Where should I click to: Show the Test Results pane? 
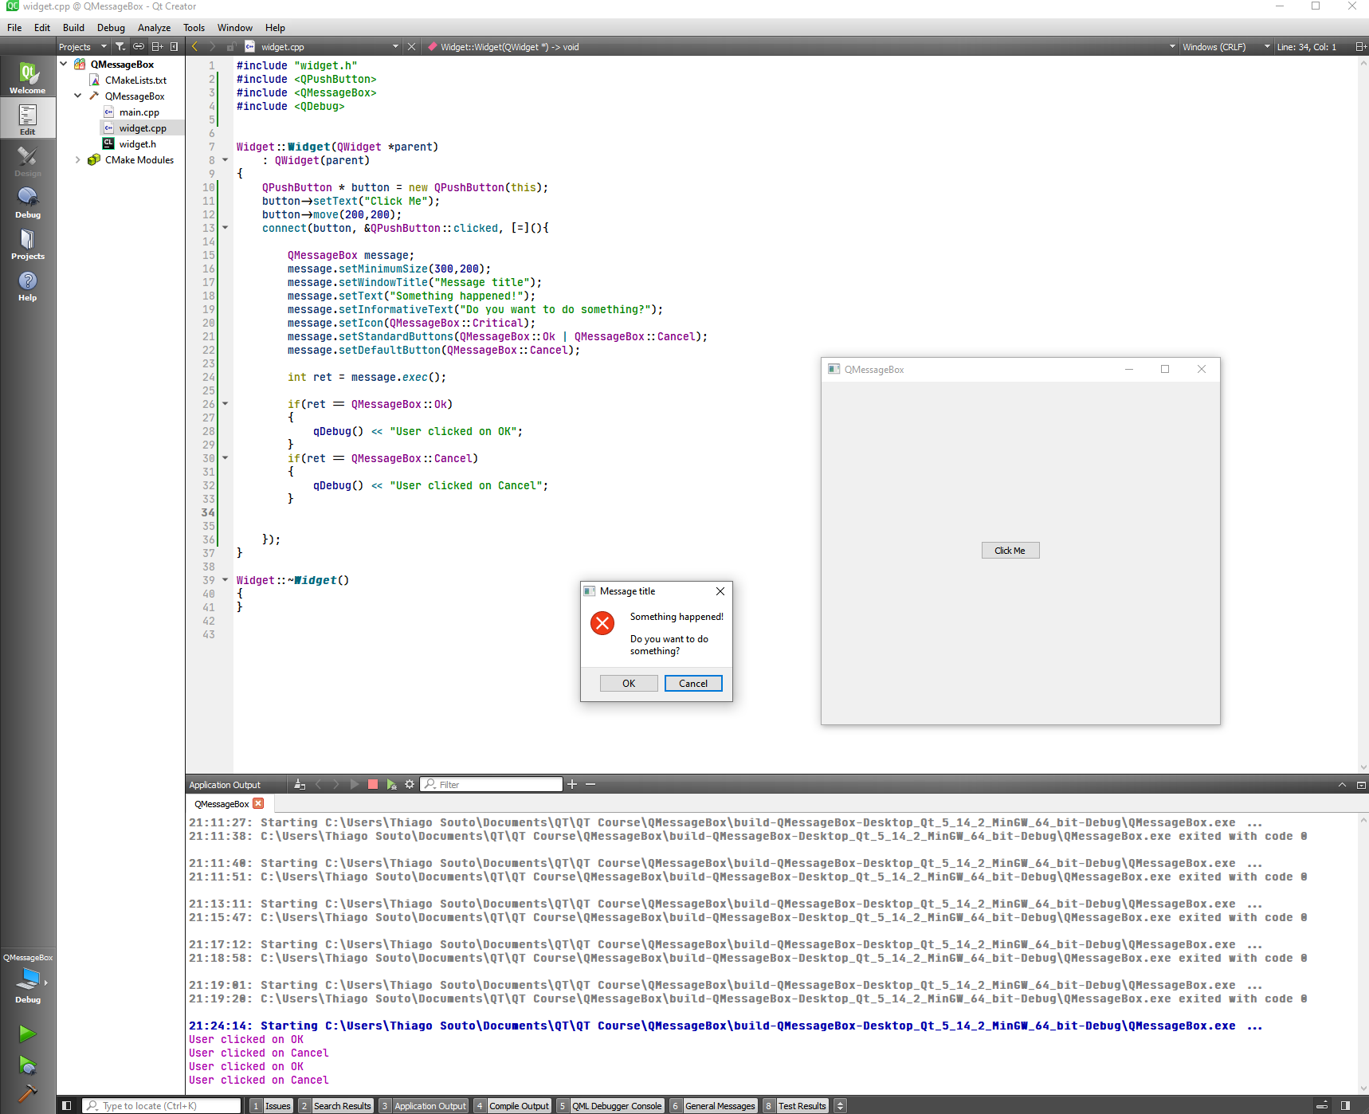pyautogui.click(x=795, y=1105)
